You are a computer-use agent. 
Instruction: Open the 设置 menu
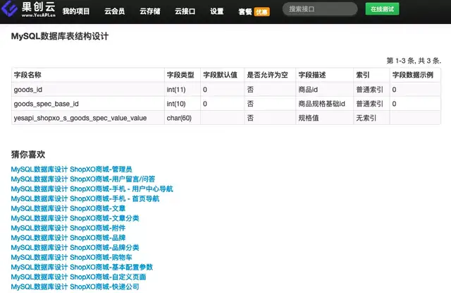click(x=216, y=11)
